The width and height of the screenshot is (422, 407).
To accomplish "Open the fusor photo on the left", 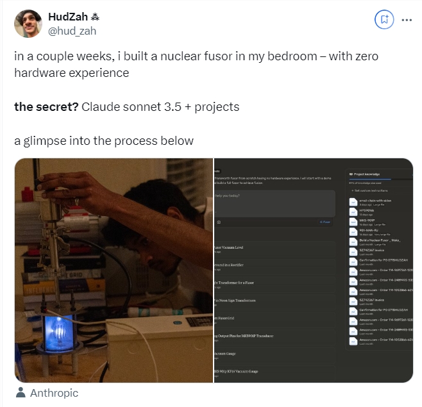I will point(113,270).
